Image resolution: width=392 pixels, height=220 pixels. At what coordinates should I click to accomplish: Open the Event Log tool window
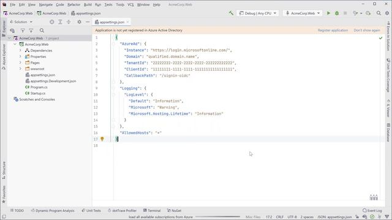coord(372,210)
